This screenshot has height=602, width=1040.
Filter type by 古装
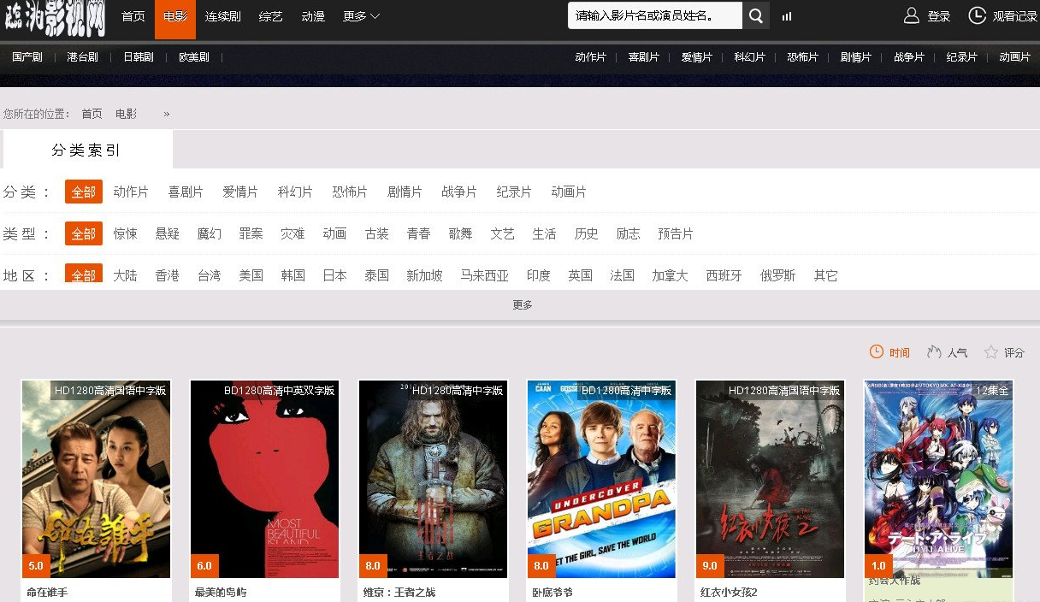click(376, 233)
